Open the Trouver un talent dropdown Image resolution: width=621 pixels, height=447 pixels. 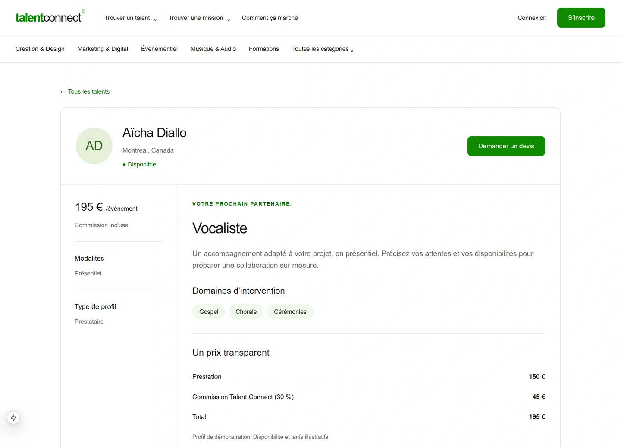point(130,18)
